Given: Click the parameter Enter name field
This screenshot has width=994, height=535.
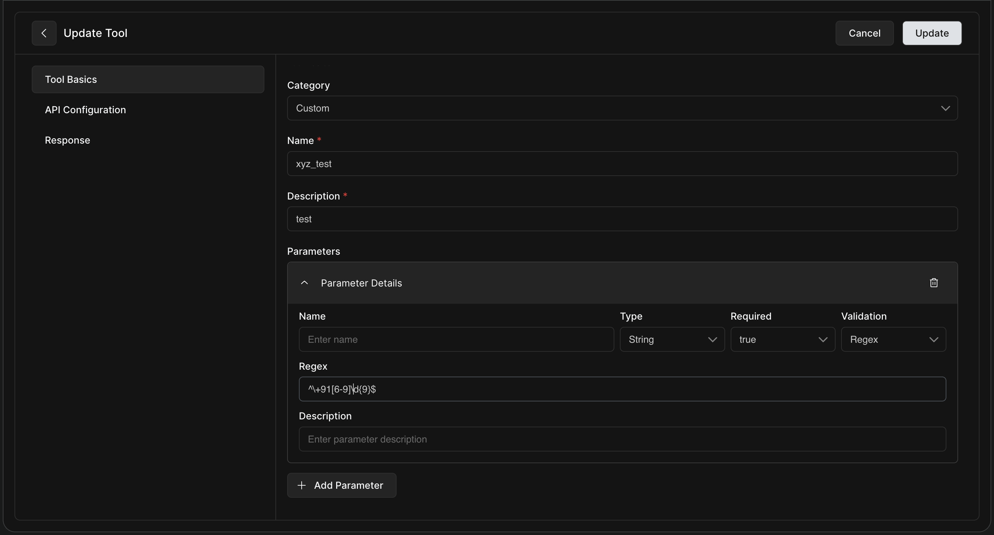Looking at the screenshot, I should 456,339.
